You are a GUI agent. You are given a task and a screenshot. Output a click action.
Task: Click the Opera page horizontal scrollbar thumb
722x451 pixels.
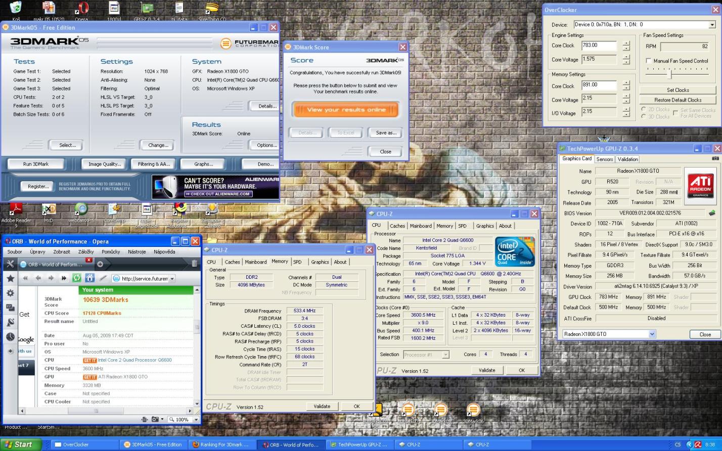(96, 411)
